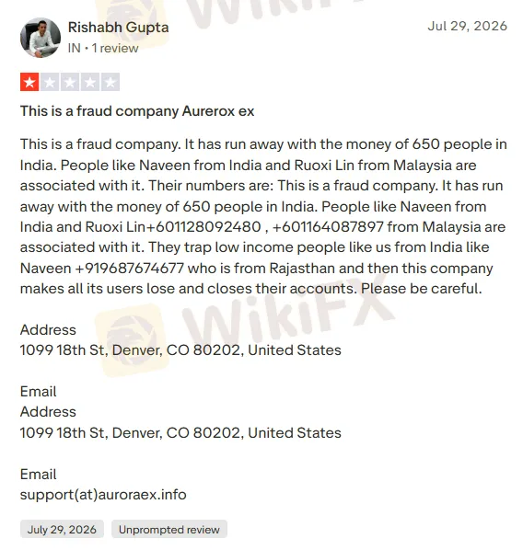This screenshot has width=523, height=550.
Task: Click the fifth grey star icon
Action: pyautogui.click(x=110, y=82)
